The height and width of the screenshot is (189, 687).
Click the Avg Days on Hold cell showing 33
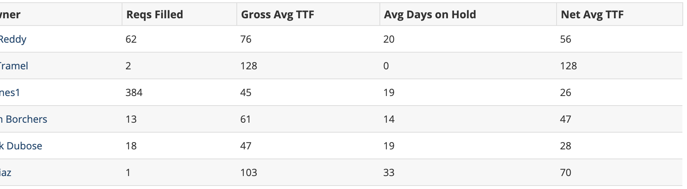389,173
